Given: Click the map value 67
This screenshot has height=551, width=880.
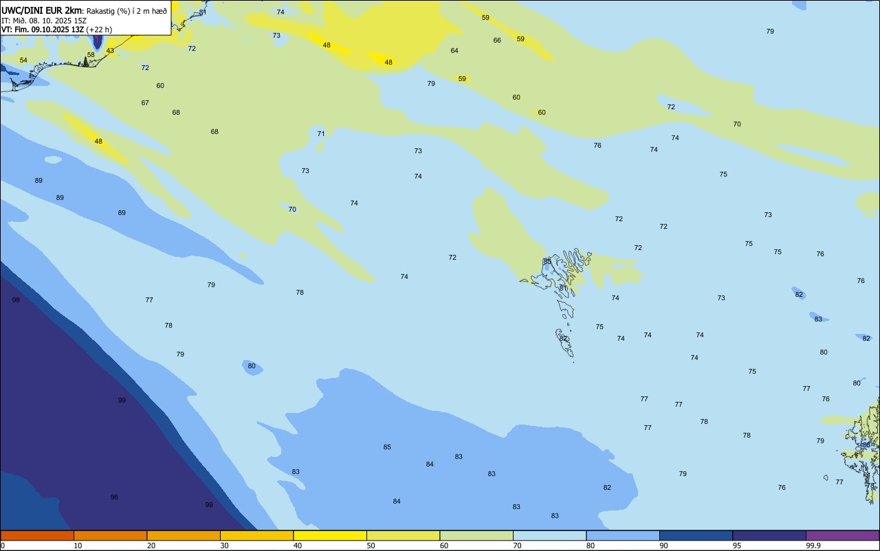Looking at the screenshot, I should click(145, 103).
